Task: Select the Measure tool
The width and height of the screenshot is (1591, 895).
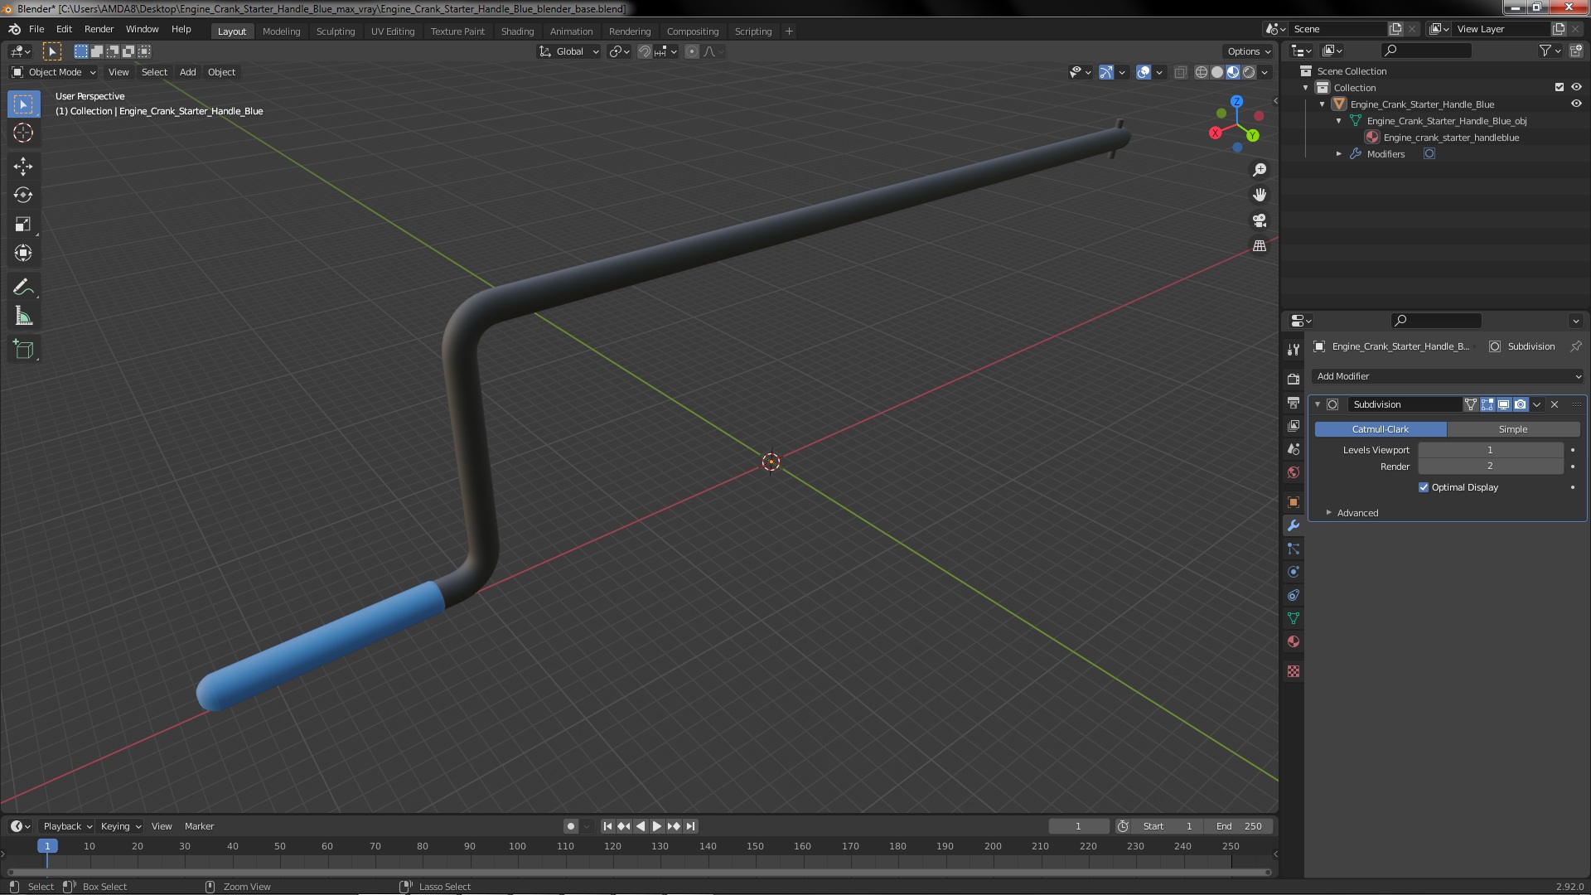Action: click(23, 317)
